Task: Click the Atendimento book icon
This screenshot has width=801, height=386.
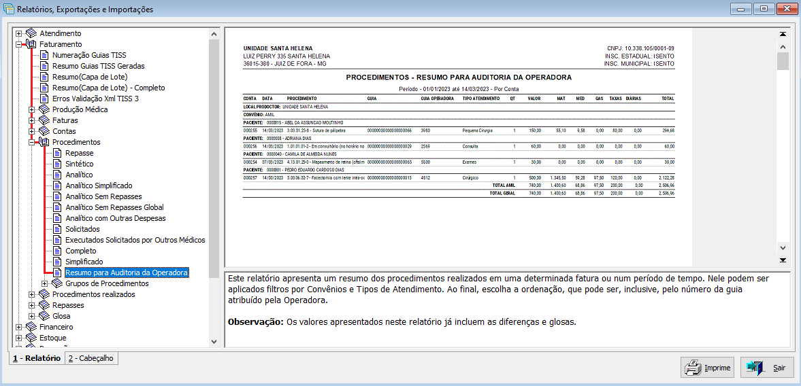Action: pyautogui.click(x=31, y=33)
